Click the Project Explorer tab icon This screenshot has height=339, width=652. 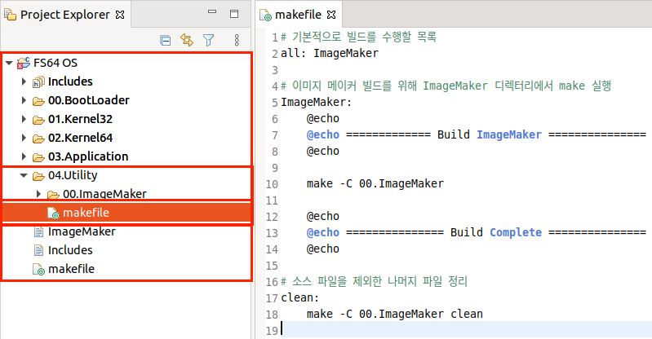pyautogui.click(x=10, y=15)
